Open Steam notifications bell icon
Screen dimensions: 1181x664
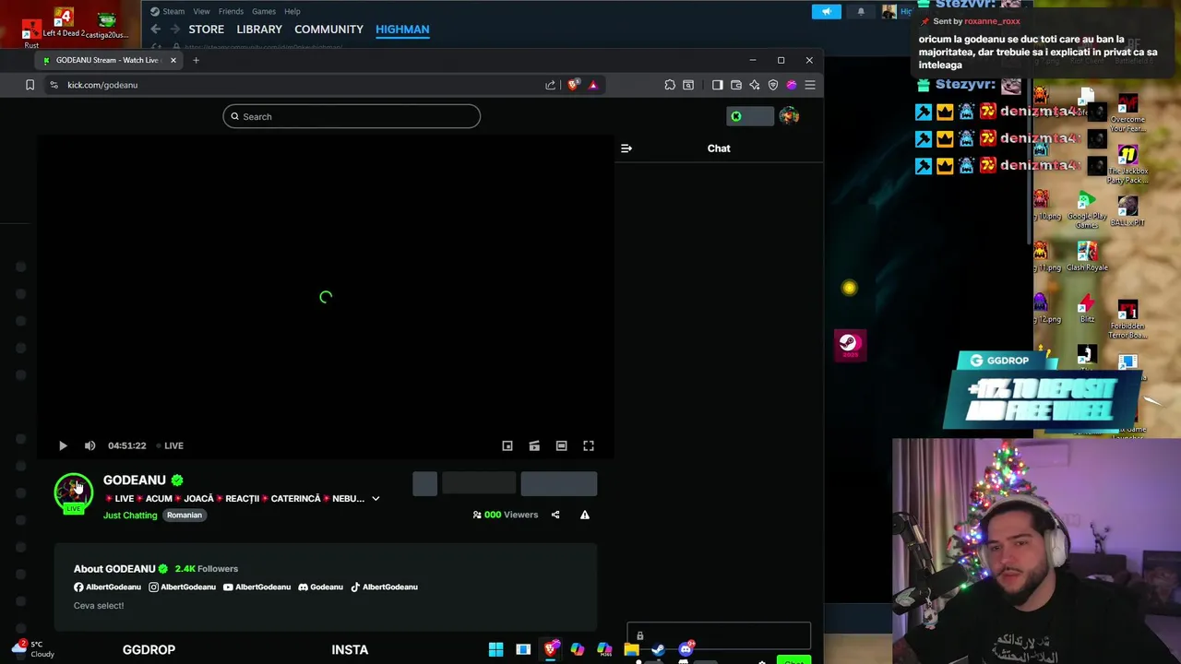point(861,11)
